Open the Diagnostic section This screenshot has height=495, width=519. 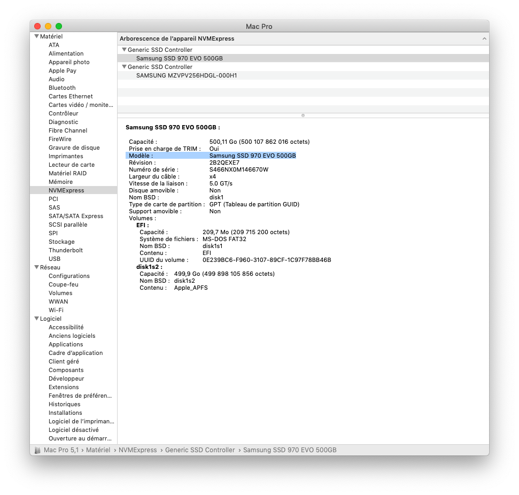click(63, 122)
